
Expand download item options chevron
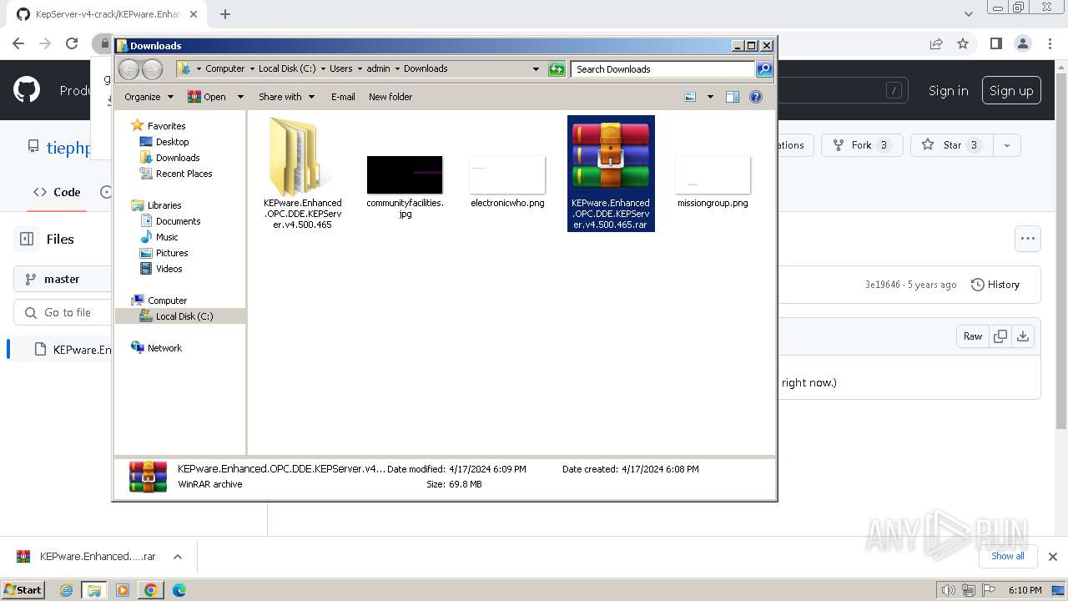click(177, 557)
